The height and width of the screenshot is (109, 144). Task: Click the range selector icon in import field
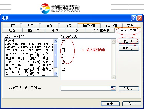coord(113,88)
